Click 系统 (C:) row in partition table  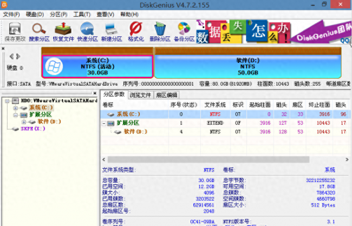[225, 114]
